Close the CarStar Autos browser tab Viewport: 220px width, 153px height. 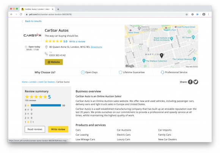[x=52, y=9]
